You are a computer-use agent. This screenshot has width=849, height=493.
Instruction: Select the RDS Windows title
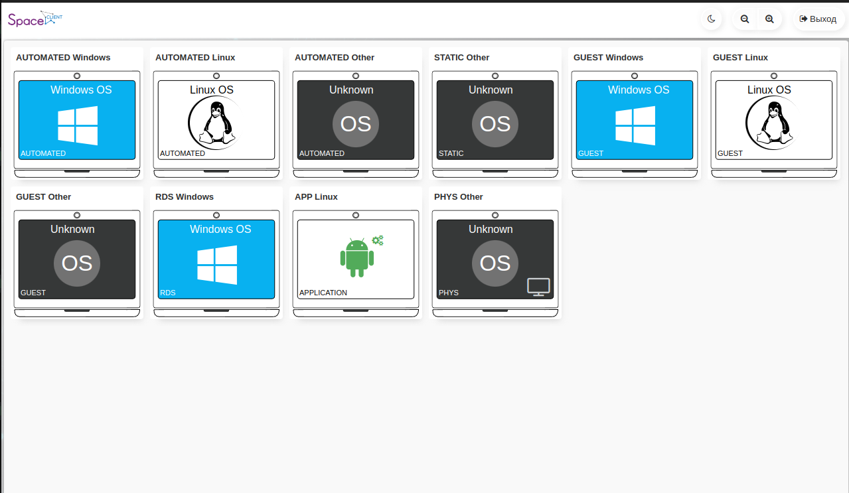[185, 197]
